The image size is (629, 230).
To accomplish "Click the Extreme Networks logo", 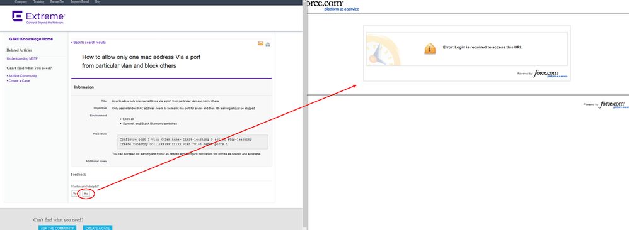I will [38, 18].
